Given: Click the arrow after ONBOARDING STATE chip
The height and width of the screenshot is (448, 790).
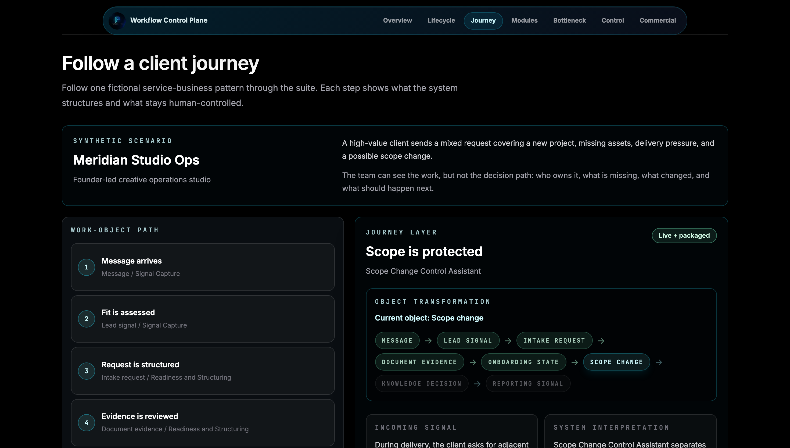Looking at the screenshot, I should point(574,362).
